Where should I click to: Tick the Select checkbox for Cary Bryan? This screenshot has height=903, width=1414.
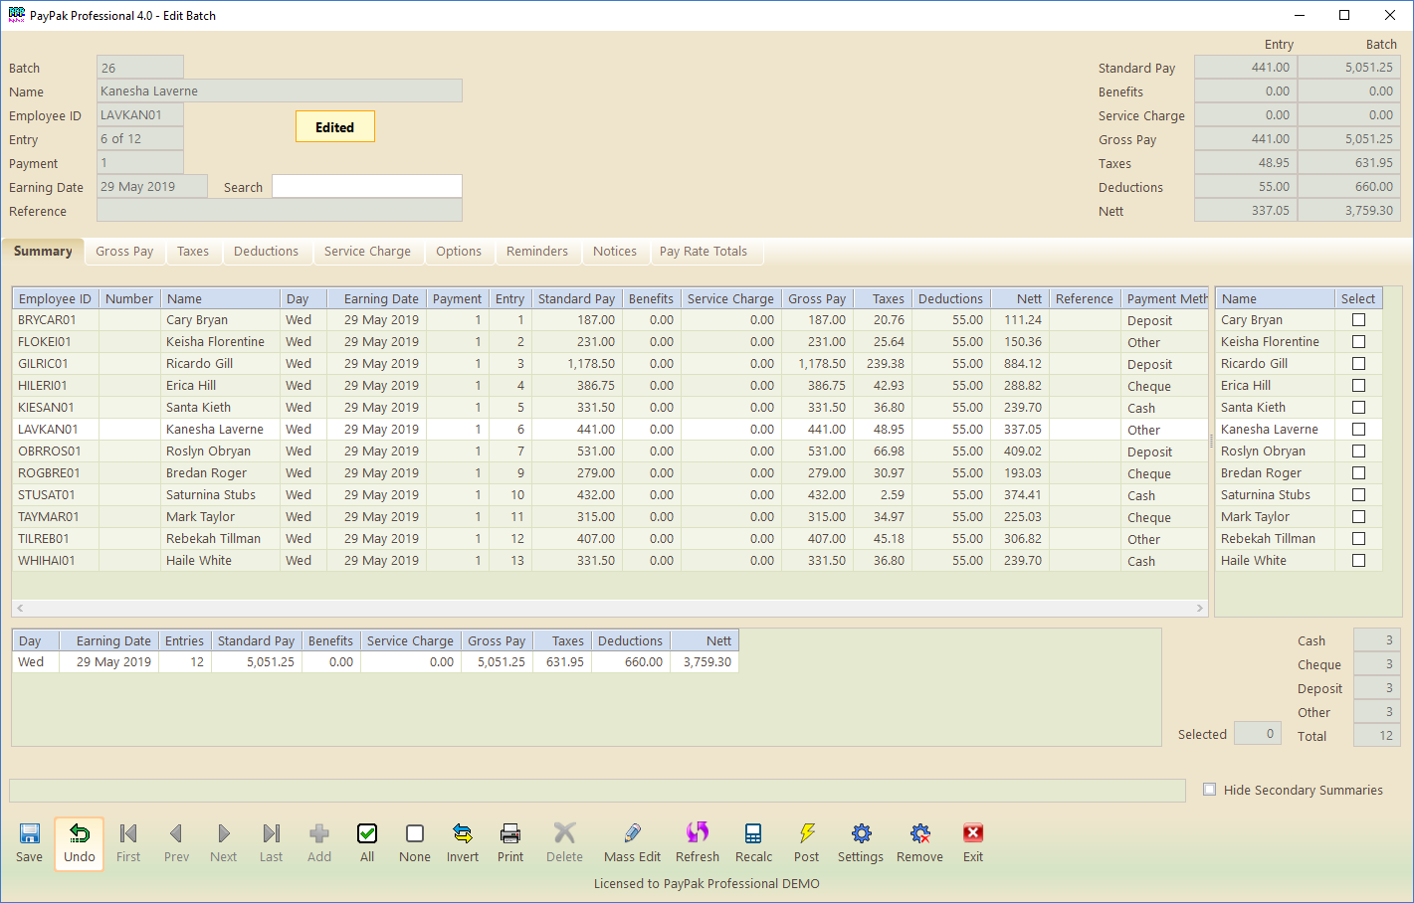tap(1358, 320)
